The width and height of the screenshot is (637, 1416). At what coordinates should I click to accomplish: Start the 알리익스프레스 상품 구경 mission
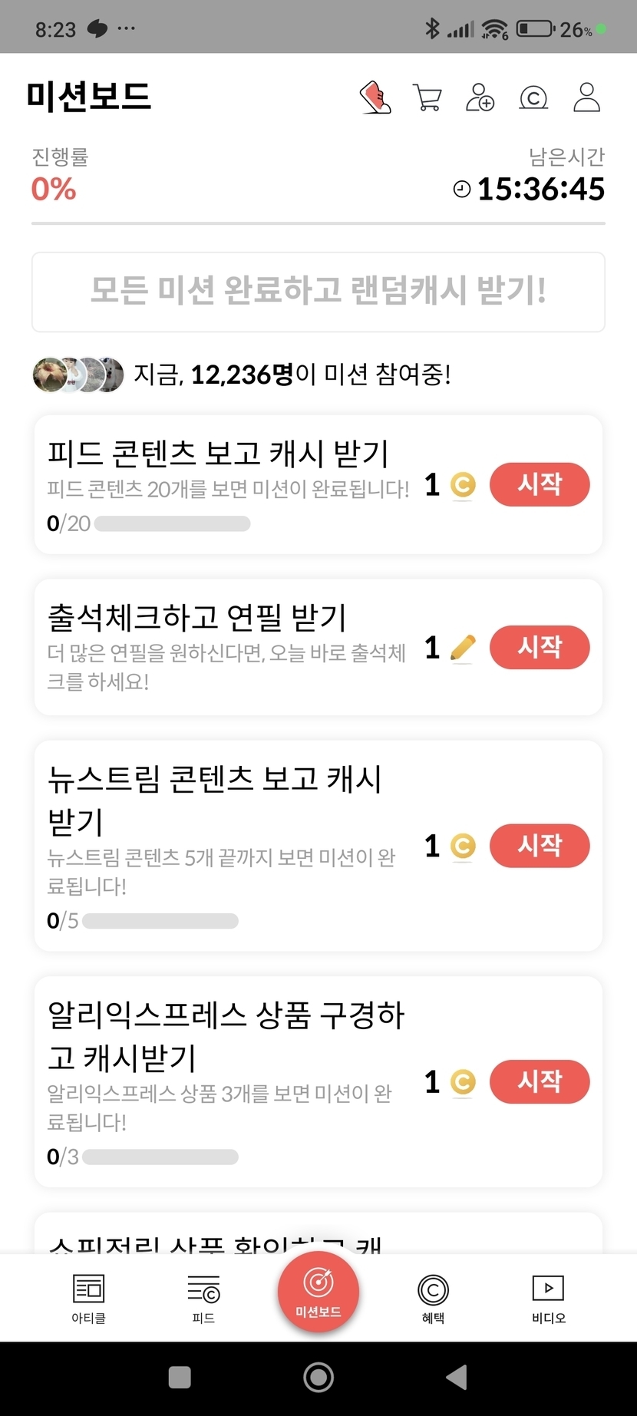(540, 1082)
